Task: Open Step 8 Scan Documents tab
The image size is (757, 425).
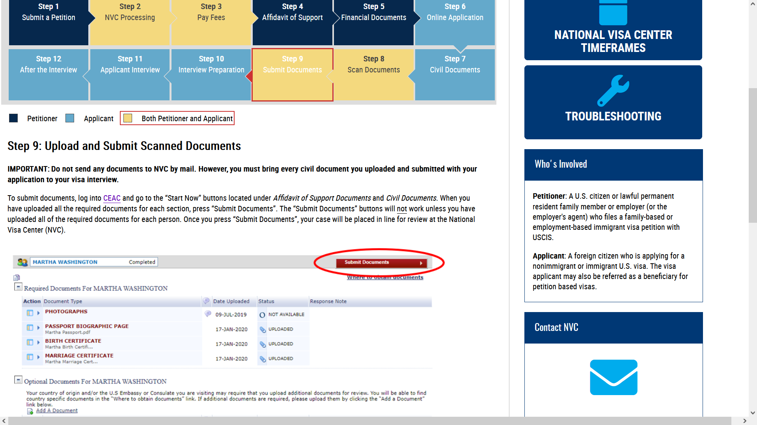Action: pos(374,75)
